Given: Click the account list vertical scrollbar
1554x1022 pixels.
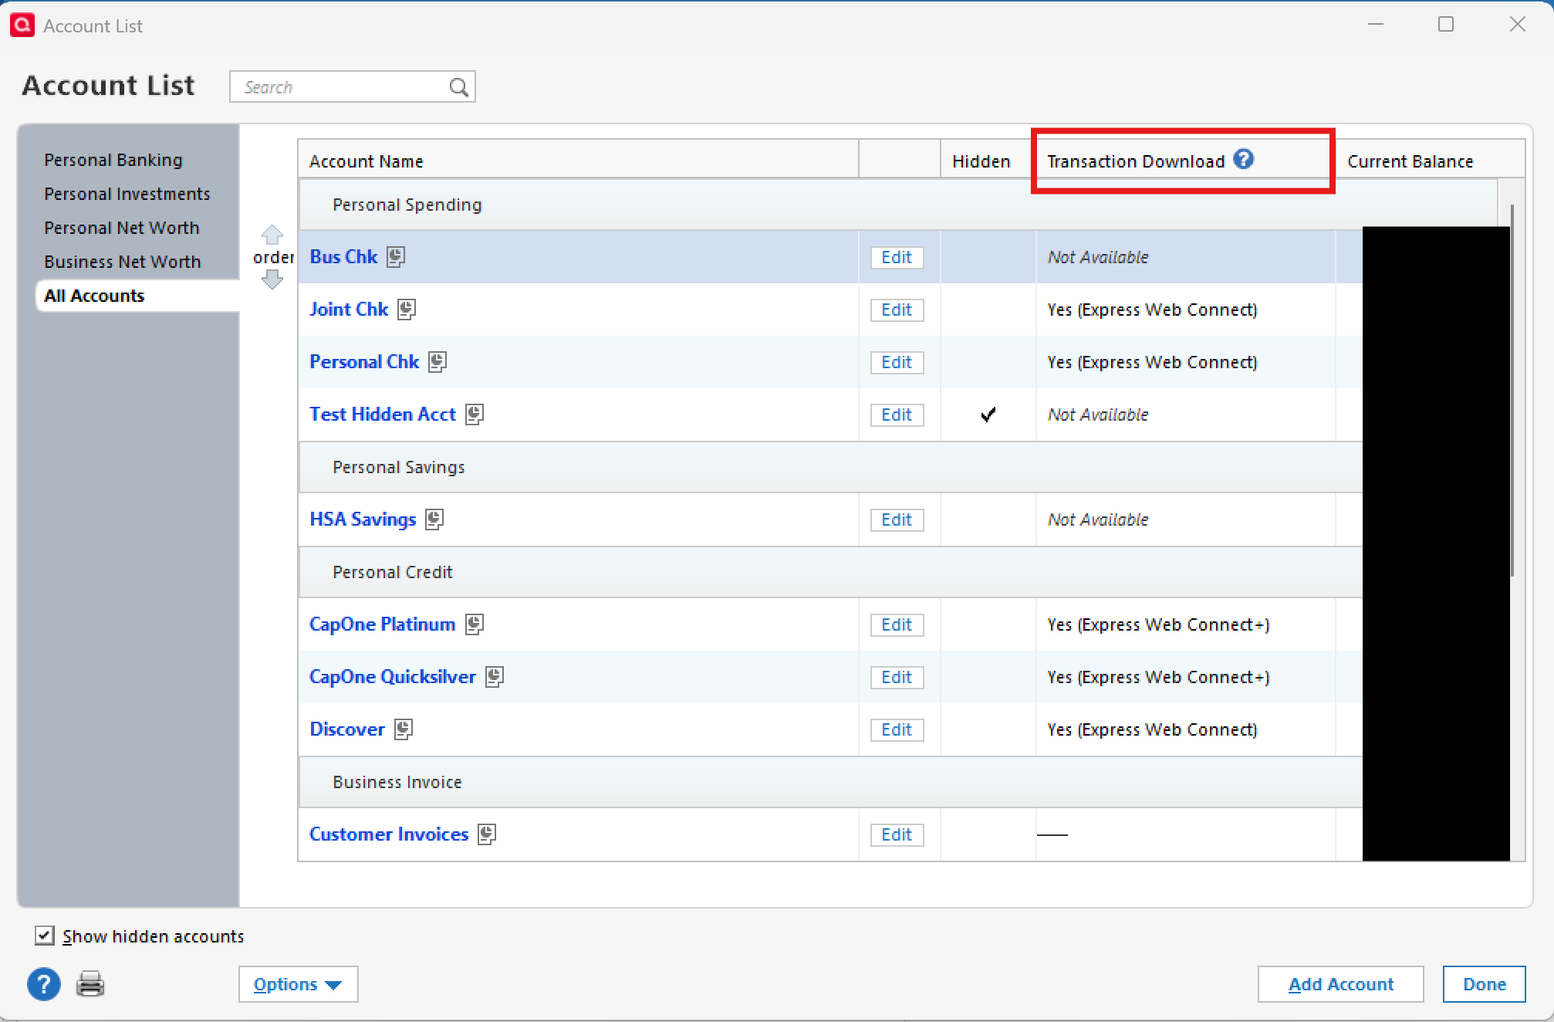Looking at the screenshot, I should click(x=1512, y=391).
